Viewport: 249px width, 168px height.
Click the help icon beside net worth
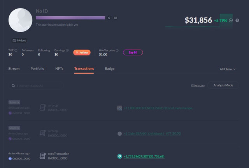pyautogui.click(x=237, y=20)
